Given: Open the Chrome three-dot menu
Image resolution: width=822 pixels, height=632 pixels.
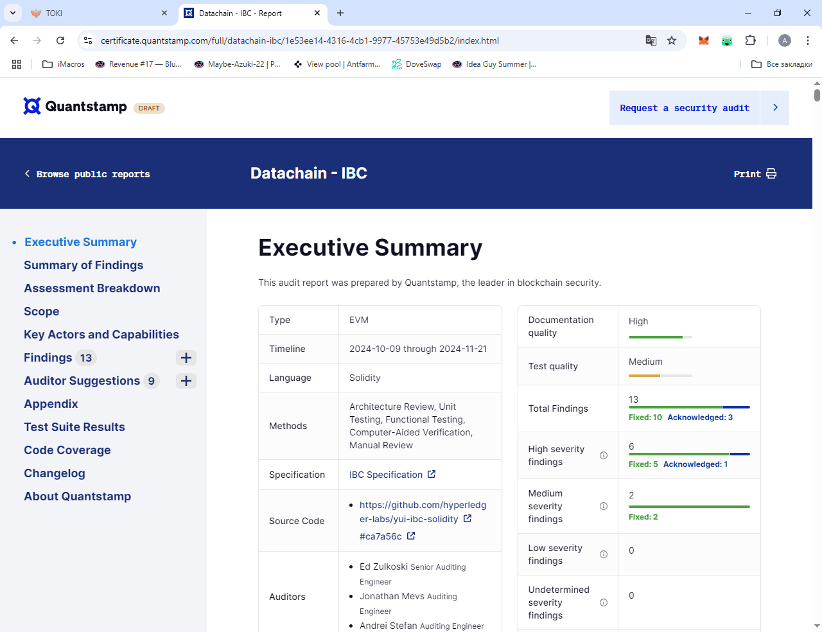Looking at the screenshot, I should tap(808, 40).
